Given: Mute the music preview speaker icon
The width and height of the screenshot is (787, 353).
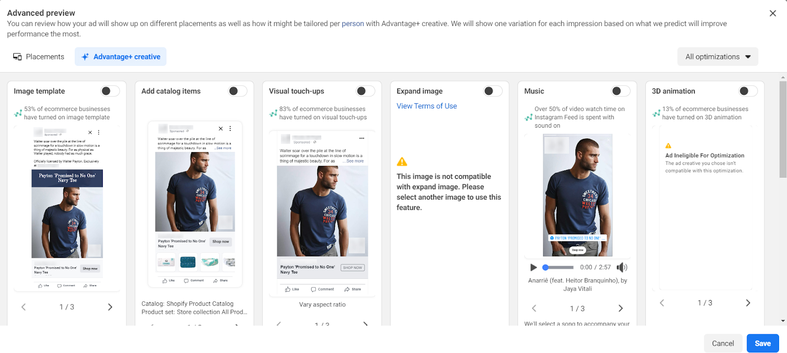Looking at the screenshot, I should coord(622,268).
